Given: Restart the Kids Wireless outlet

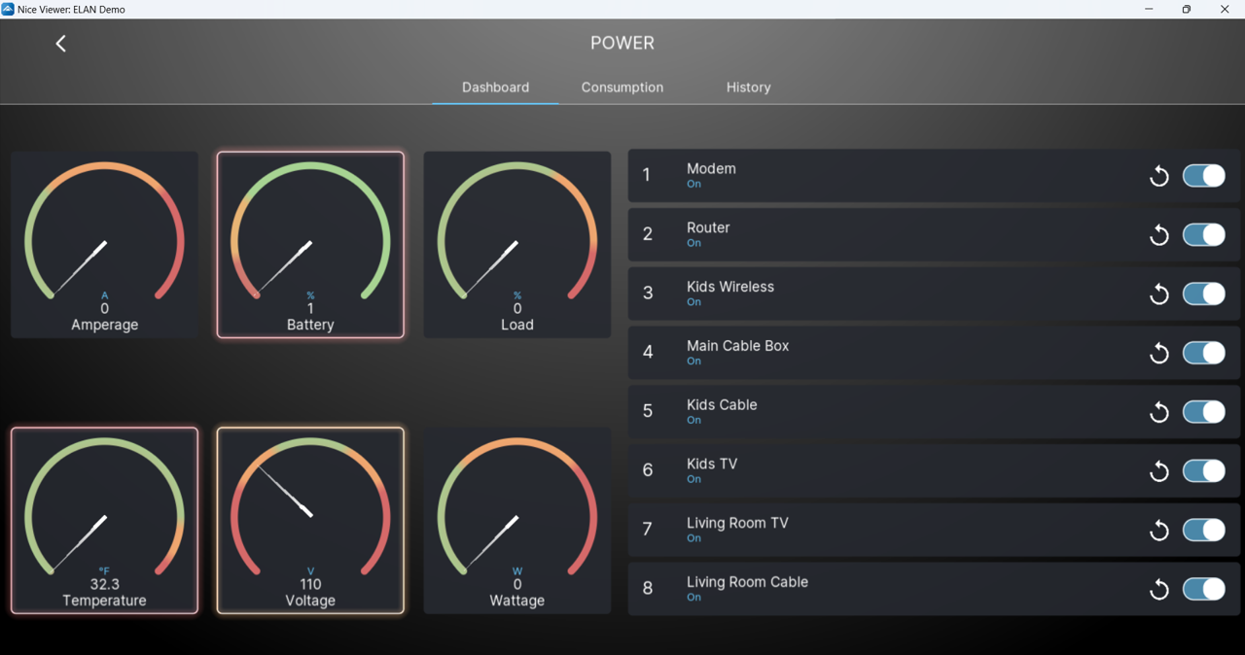Looking at the screenshot, I should (x=1158, y=294).
